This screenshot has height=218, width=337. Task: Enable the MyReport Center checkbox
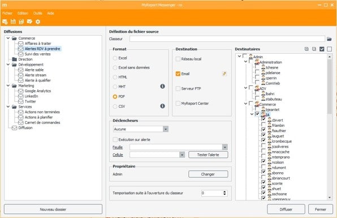(x=178, y=103)
